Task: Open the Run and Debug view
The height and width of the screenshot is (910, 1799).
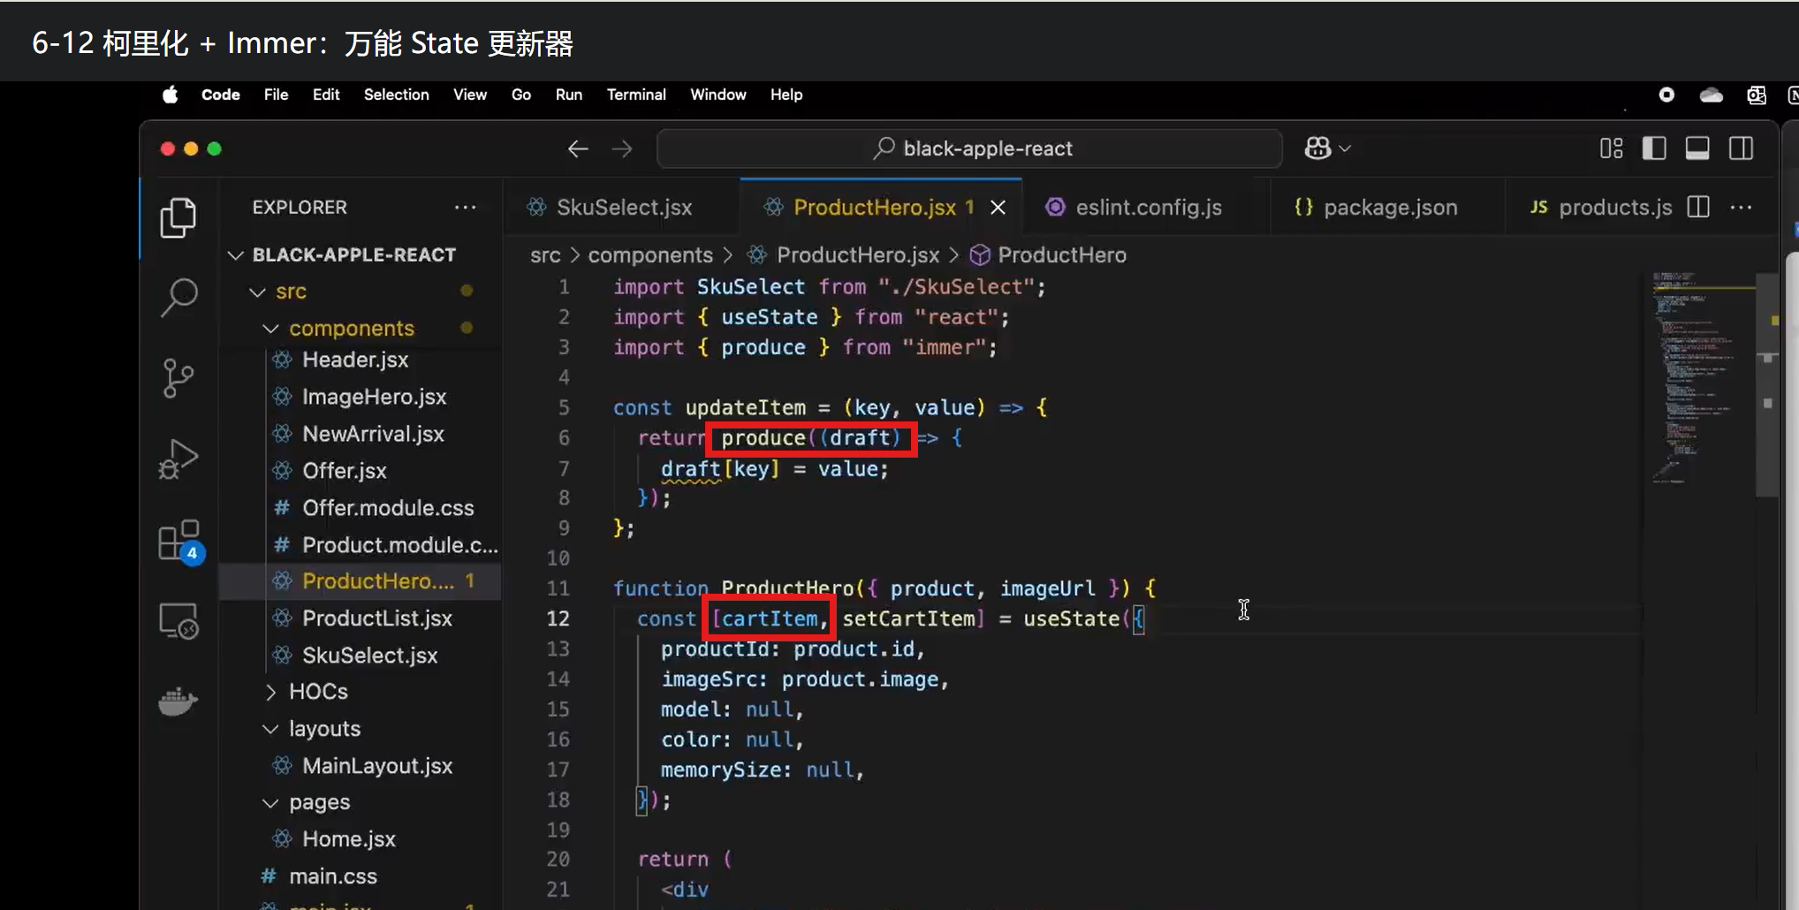Action: click(x=178, y=459)
